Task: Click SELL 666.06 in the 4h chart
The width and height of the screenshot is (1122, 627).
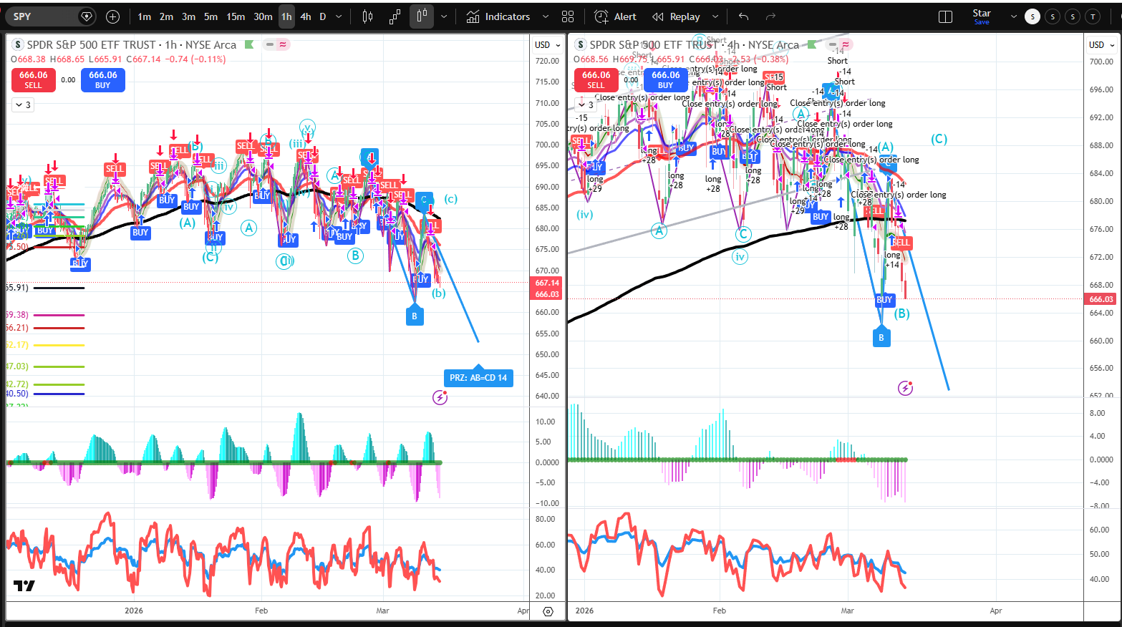Action: (596, 79)
